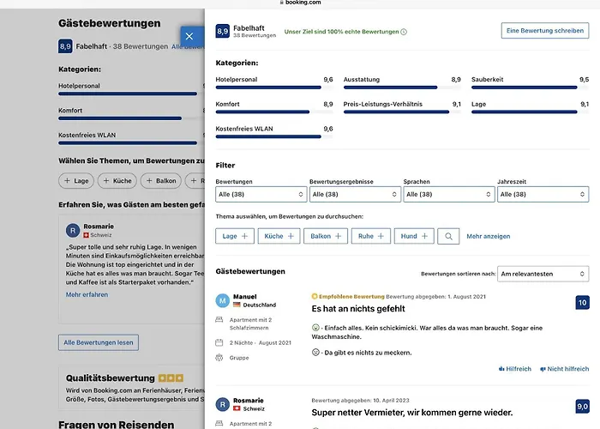This screenshot has width=600, height=429.
Task: Click Rosmarie's R avatar in background page
Action: point(73,231)
